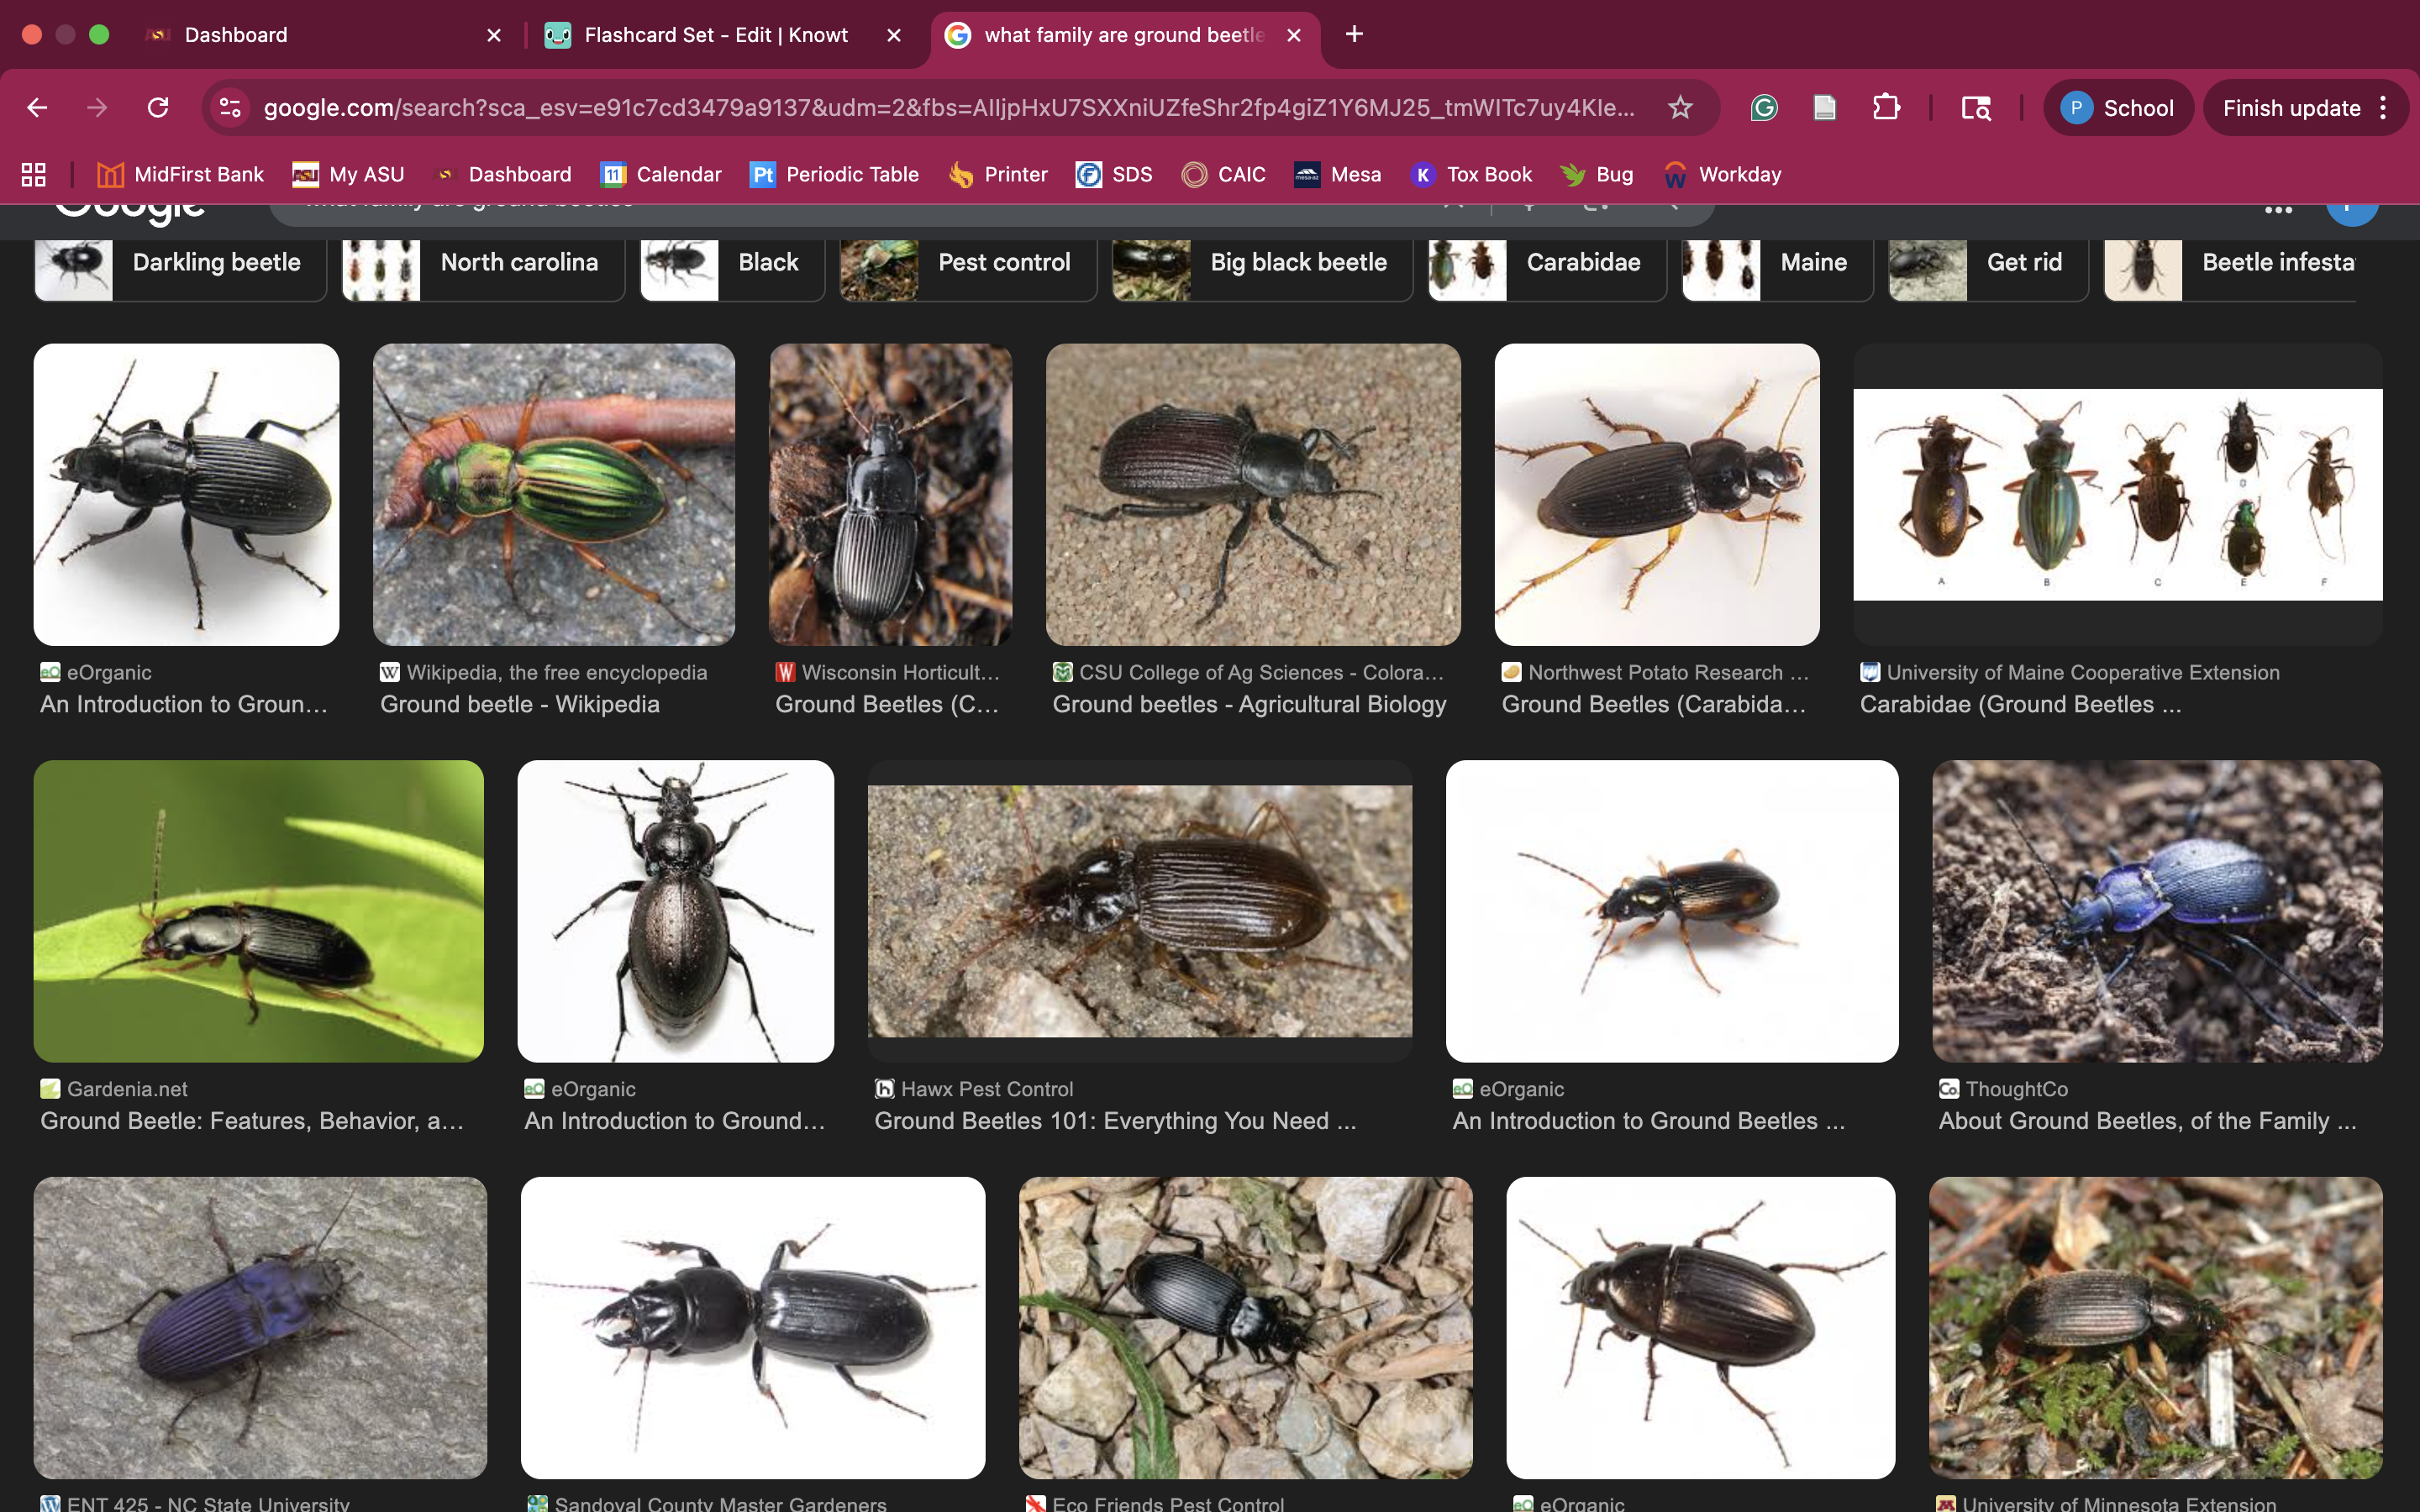Open the blue ThoughtCo beetle image
The image size is (2420, 1512).
(2157, 910)
